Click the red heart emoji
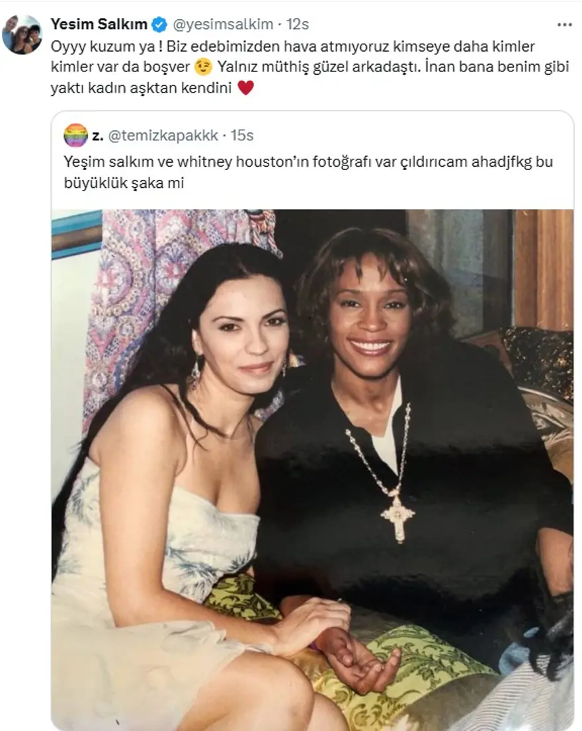The image size is (582, 731). click(x=245, y=87)
